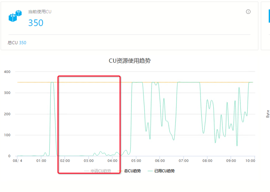
Task: Click the 400 y-axis label
Action: pyautogui.click(x=7, y=72)
